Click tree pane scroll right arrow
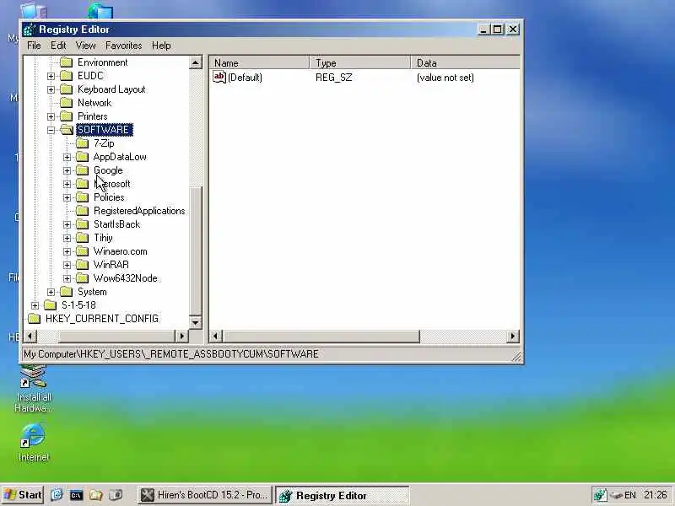Screen dimensions: 675x506 (x=181, y=336)
